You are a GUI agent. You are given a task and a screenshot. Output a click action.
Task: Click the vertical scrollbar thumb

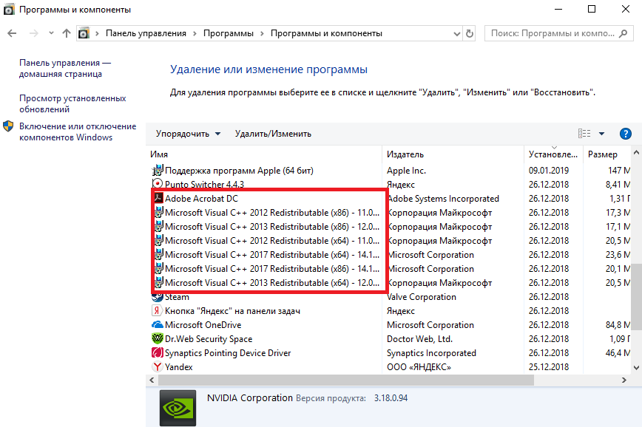(636, 297)
